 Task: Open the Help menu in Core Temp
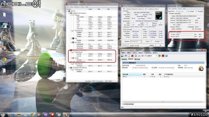click(184, 8)
